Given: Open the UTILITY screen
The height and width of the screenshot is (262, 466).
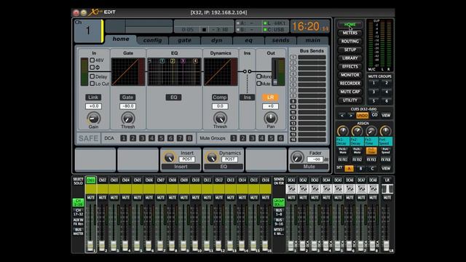Looking at the screenshot, I should (x=349, y=100).
